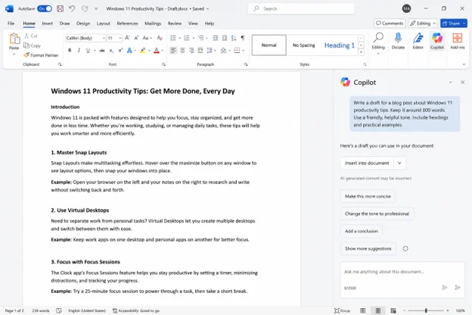Image resolution: width=472 pixels, height=315 pixels.
Task: Open the Layout tab
Action: (x=103, y=23)
